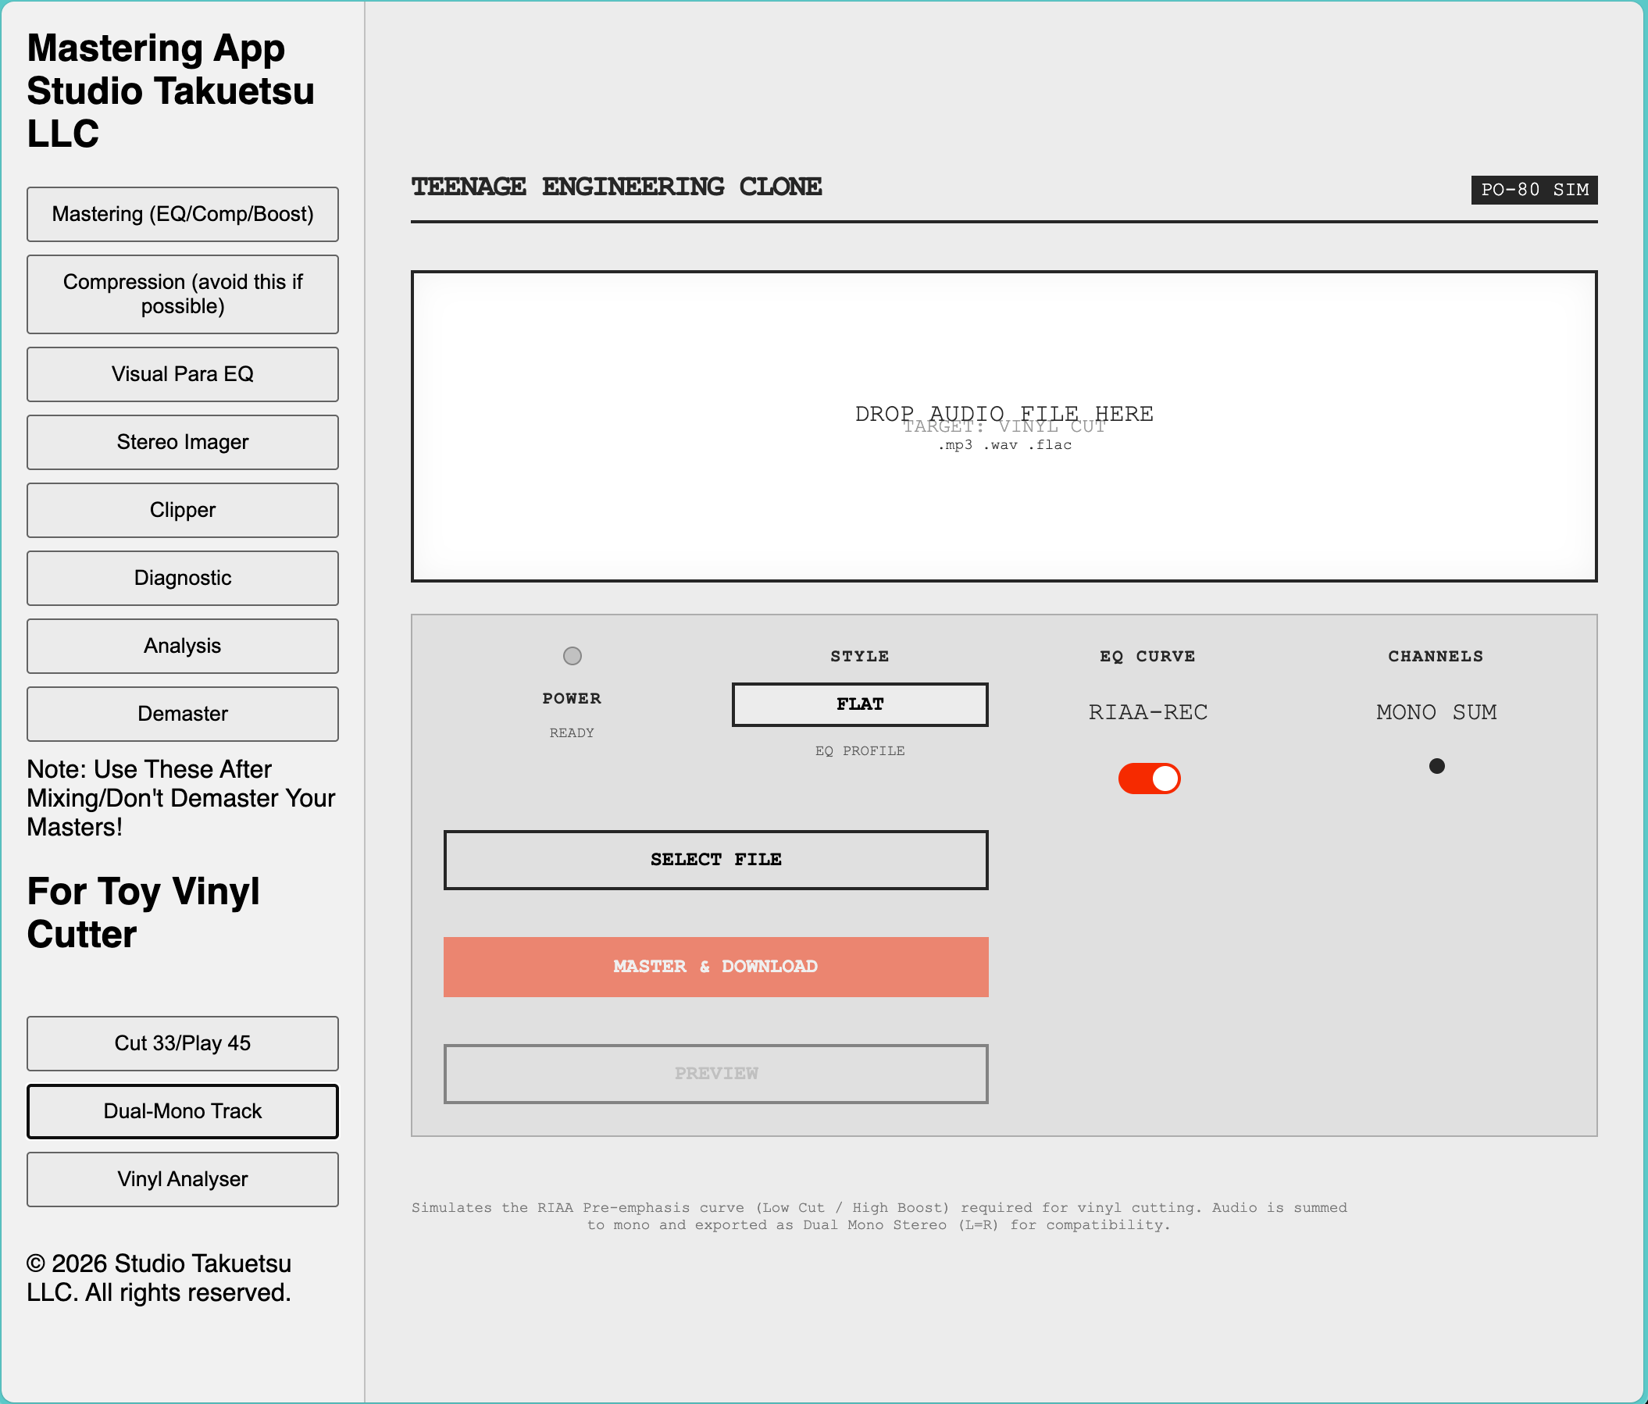Switch to Cut 33/Play 45 tool
The image size is (1648, 1404).
pyautogui.click(x=182, y=1043)
